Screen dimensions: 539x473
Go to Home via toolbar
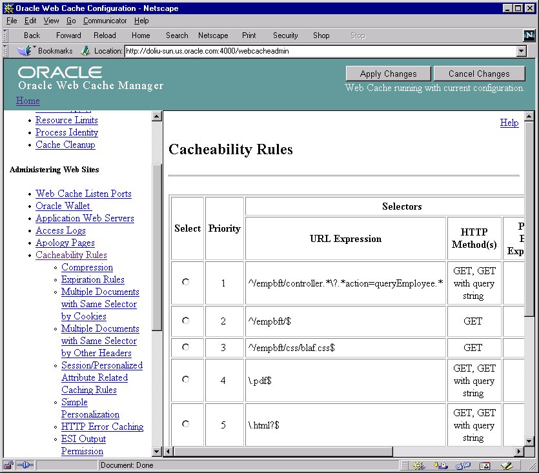pos(141,35)
